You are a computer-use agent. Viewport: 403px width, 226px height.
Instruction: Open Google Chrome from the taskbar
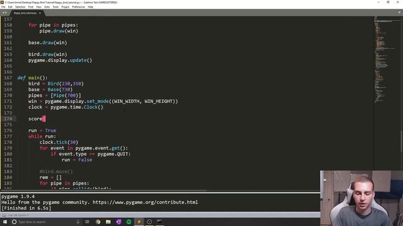coord(98,222)
